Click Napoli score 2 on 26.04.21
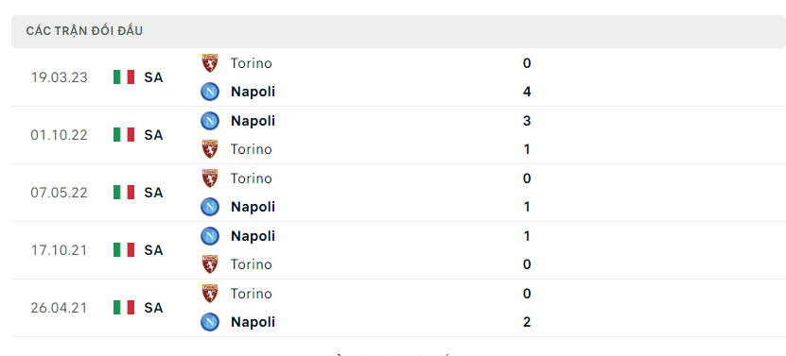Viewport: 786px width, 356px height. click(x=526, y=322)
